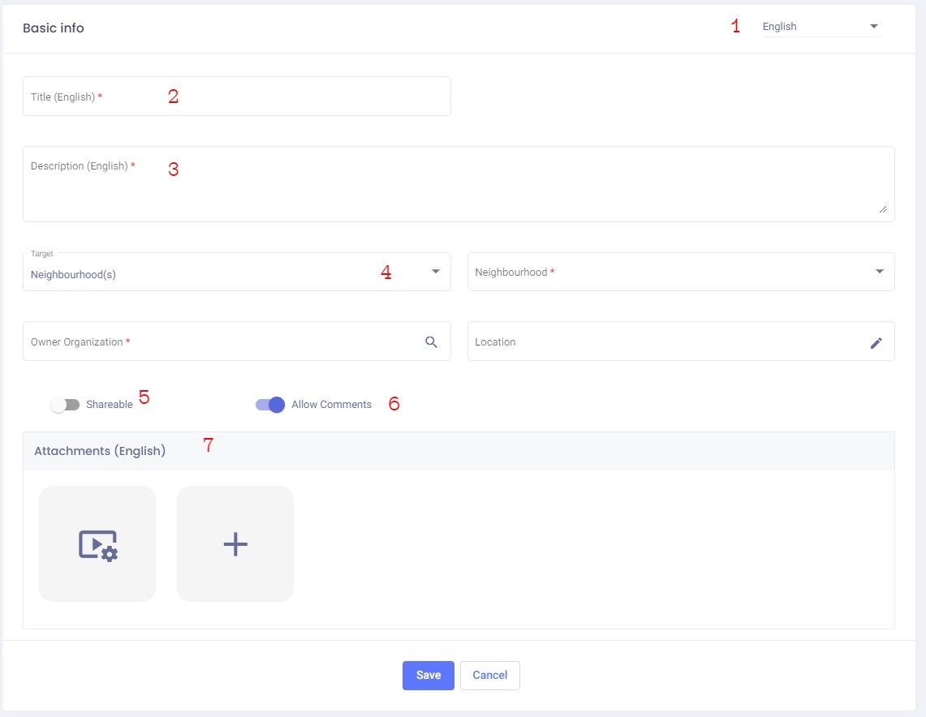The height and width of the screenshot is (717, 926).
Task: Click the search icon in Owner Organization
Action: point(431,342)
